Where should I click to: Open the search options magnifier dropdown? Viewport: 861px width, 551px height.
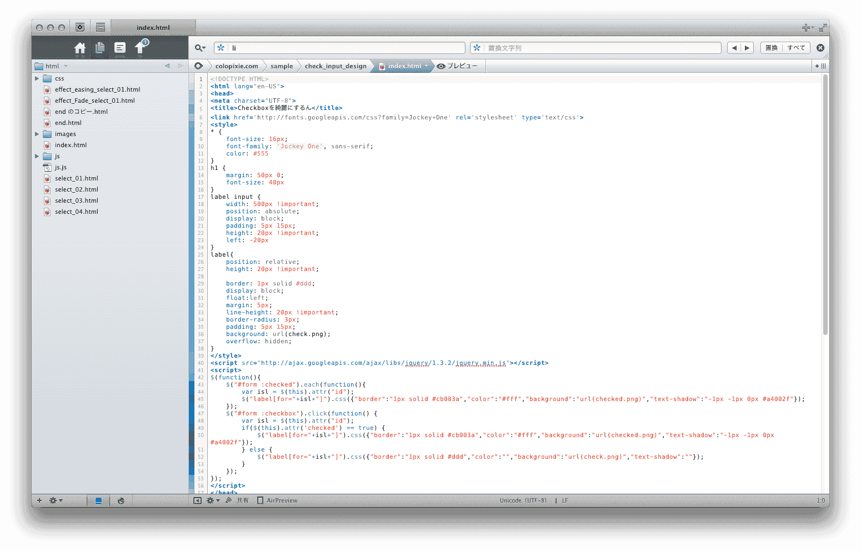coord(200,48)
